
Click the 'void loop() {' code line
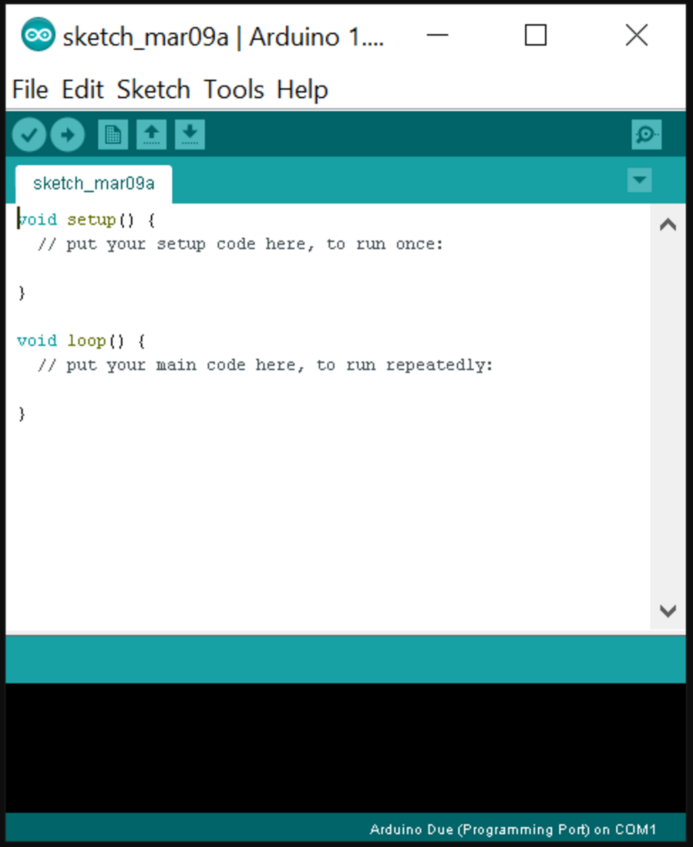pos(82,341)
